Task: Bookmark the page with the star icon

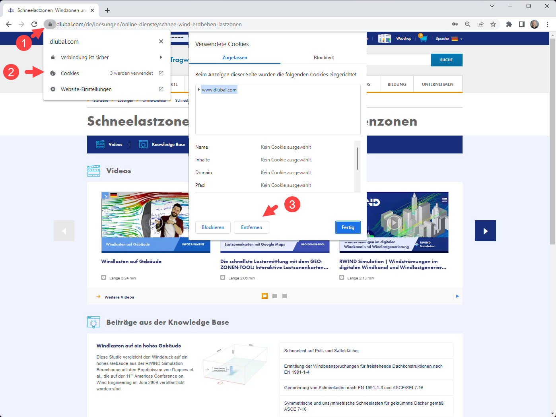Action: pos(493,24)
